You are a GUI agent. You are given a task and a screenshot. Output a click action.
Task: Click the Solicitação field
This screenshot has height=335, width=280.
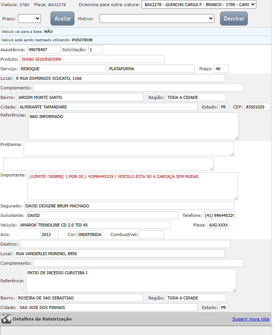tap(95, 50)
